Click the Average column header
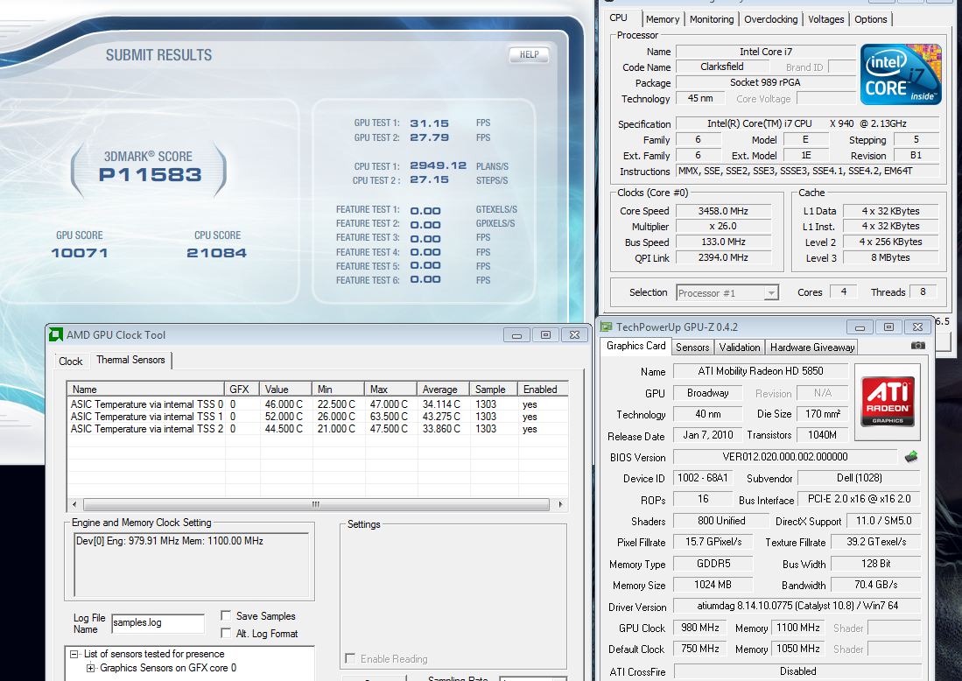This screenshot has width=962, height=681. (443, 389)
